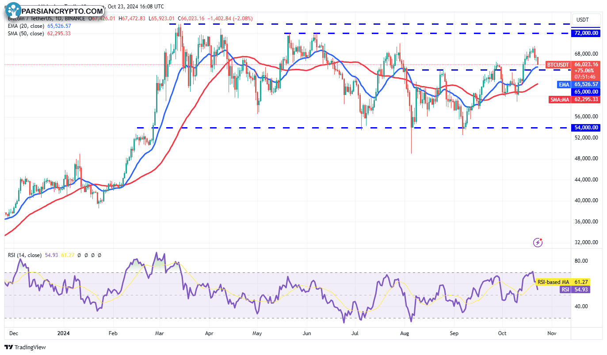The image size is (607, 355).
Task: Click the lightning bolt replay icon
Action: (x=538, y=242)
